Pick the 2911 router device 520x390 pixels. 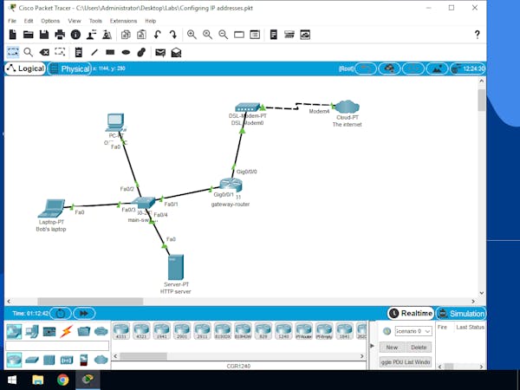202,331
